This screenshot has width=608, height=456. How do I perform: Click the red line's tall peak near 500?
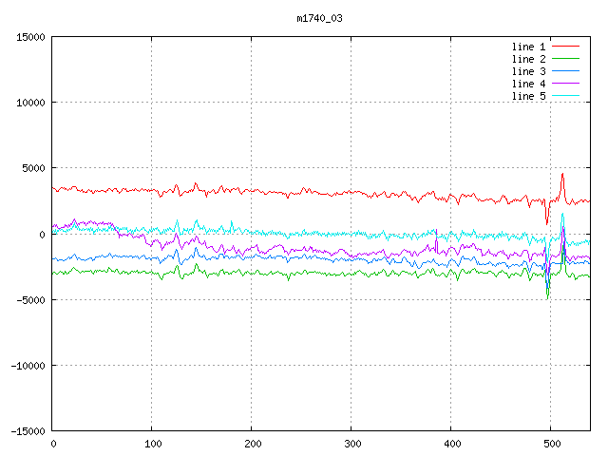[562, 174]
